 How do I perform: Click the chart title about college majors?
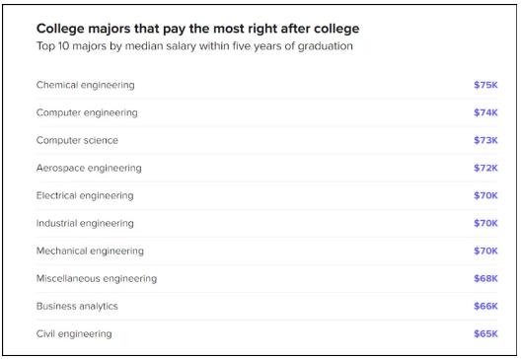coord(197,29)
